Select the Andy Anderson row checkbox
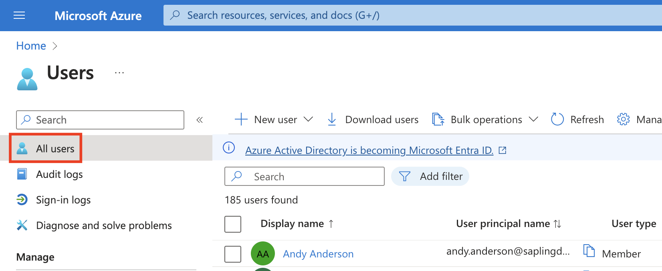This screenshot has height=271, width=662. (233, 254)
